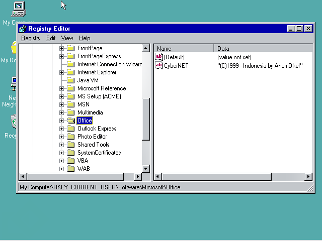Open the View menu
This screenshot has height=241, width=322.
tap(67, 38)
